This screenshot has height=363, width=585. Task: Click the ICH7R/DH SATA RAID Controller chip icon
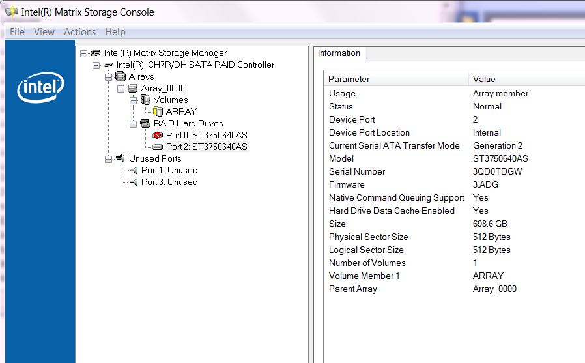(x=108, y=65)
